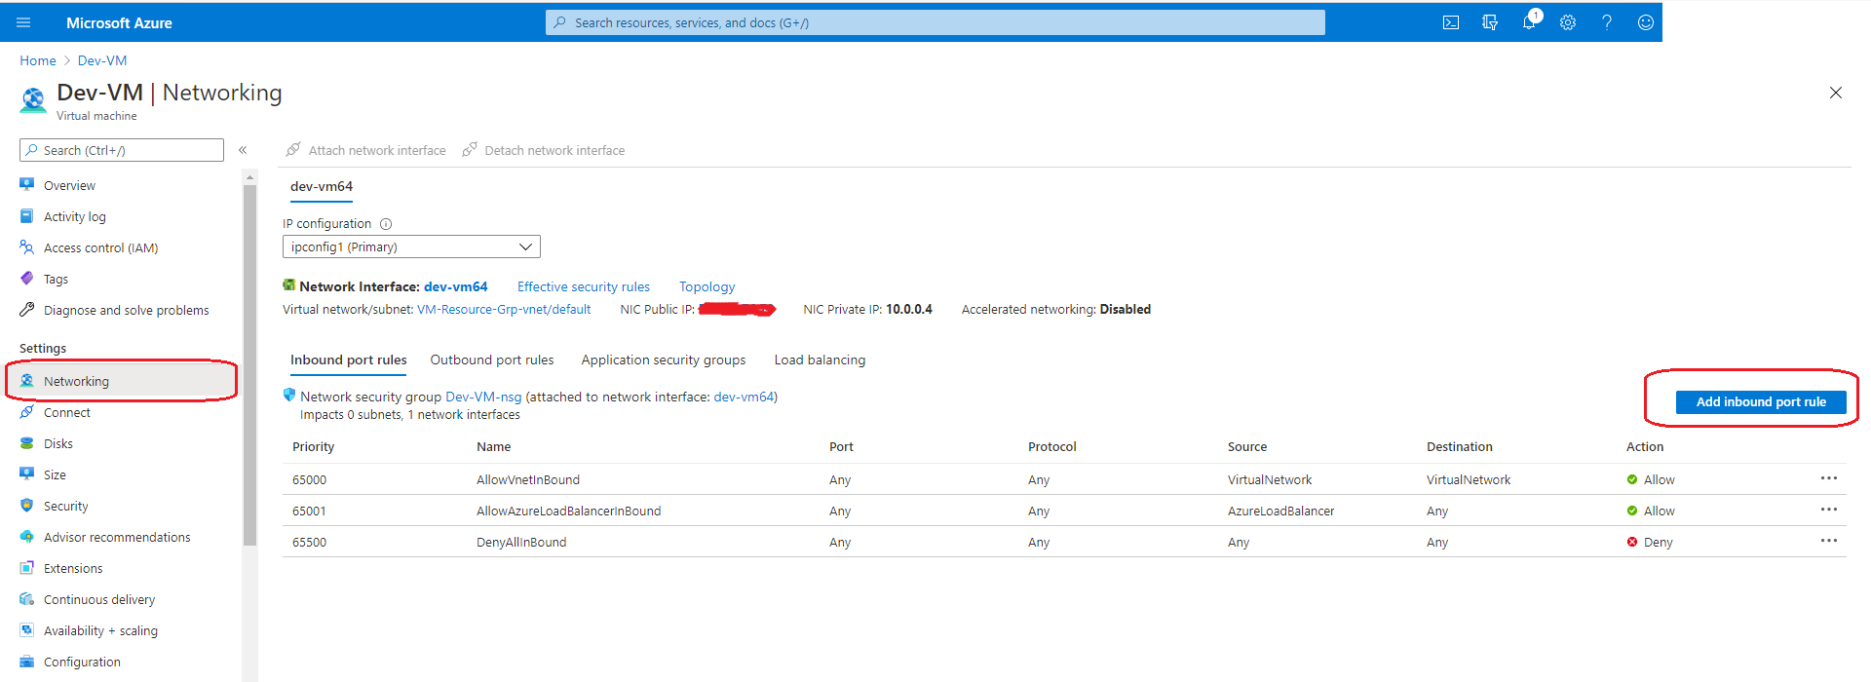This screenshot has width=1871, height=682.
Task: Click the Disks icon in sidebar
Action: pyautogui.click(x=27, y=443)
